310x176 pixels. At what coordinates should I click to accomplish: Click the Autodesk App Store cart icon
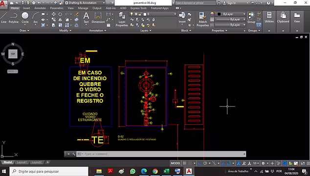pos(252,3)
